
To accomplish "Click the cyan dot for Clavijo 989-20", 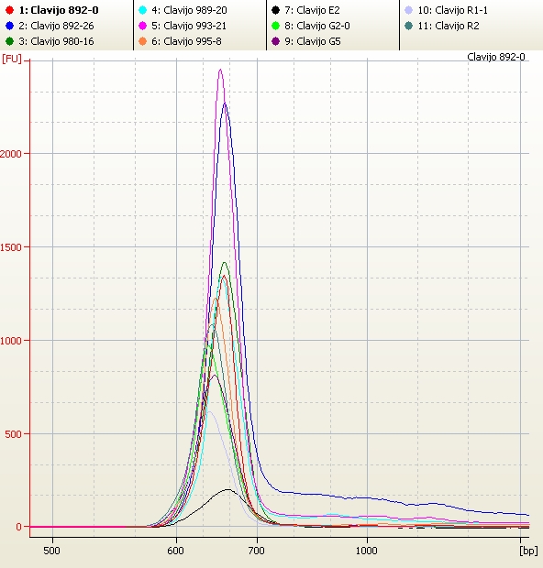I will (143, 10).
